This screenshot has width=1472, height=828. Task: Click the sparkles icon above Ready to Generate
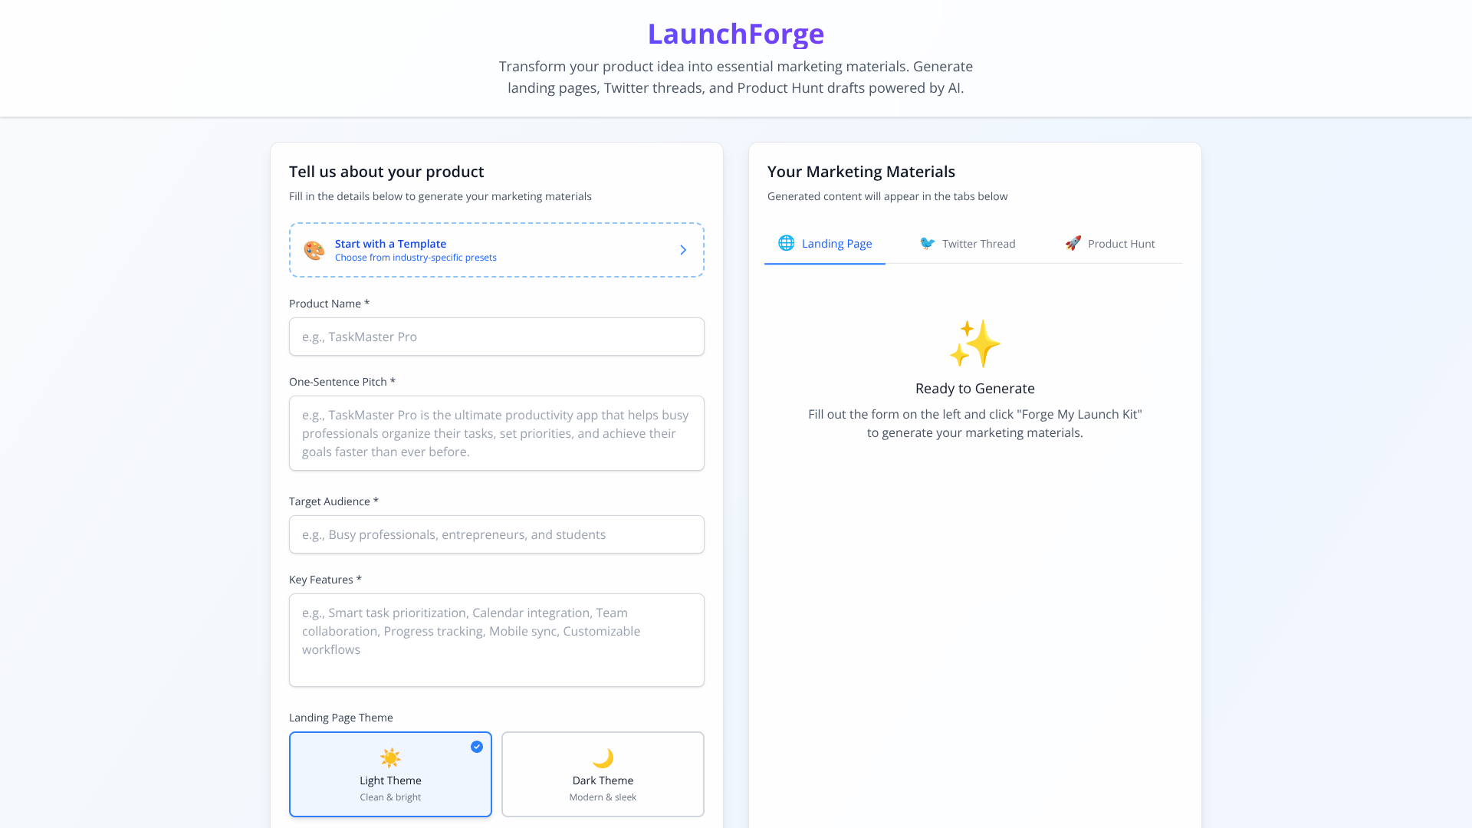[x=974, y=344]
